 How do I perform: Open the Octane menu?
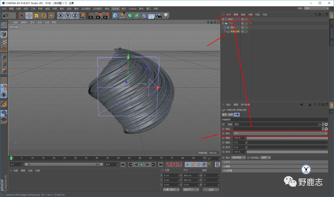coord(132,9)
